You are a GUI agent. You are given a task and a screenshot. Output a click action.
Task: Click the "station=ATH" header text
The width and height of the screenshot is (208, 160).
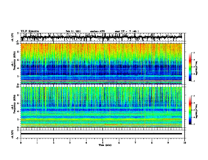97,31
